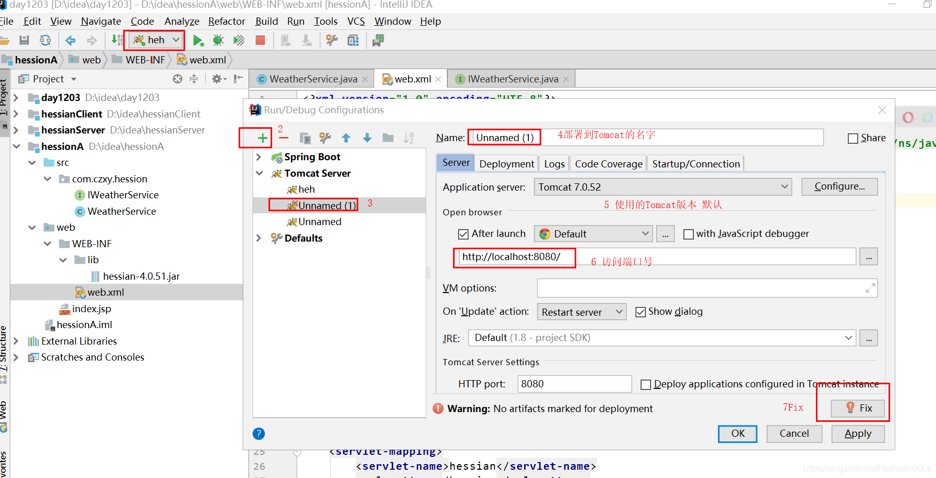
Task: Confirm with the OK button
Action: 738,434
